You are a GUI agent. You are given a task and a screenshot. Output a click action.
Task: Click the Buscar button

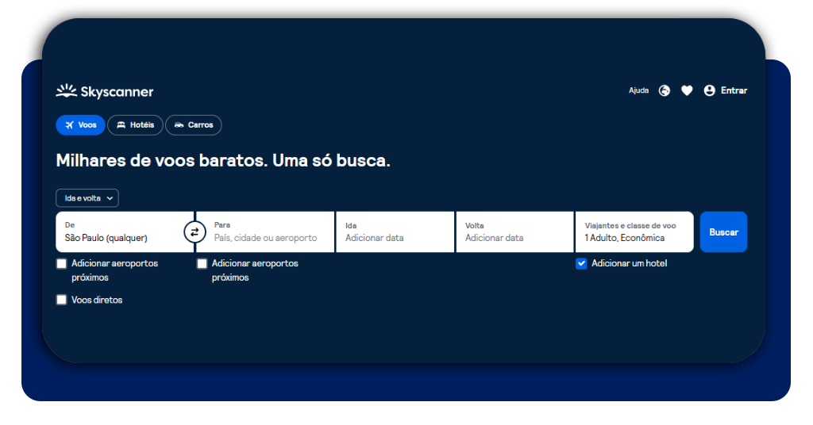(x=723, y=232)
